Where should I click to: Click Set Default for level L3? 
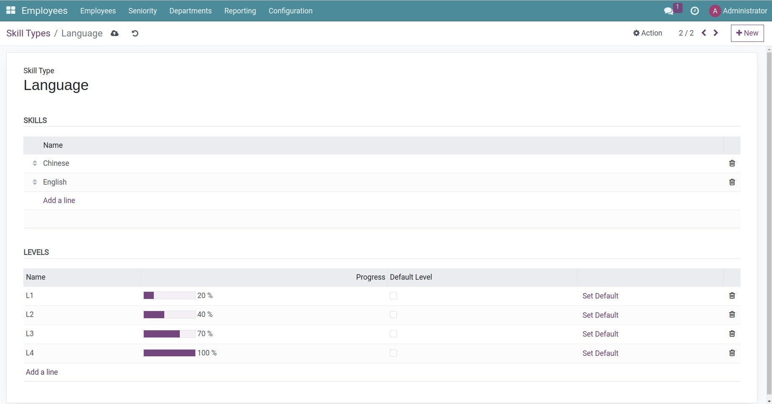pyautogui.click(x=600, y=334)
